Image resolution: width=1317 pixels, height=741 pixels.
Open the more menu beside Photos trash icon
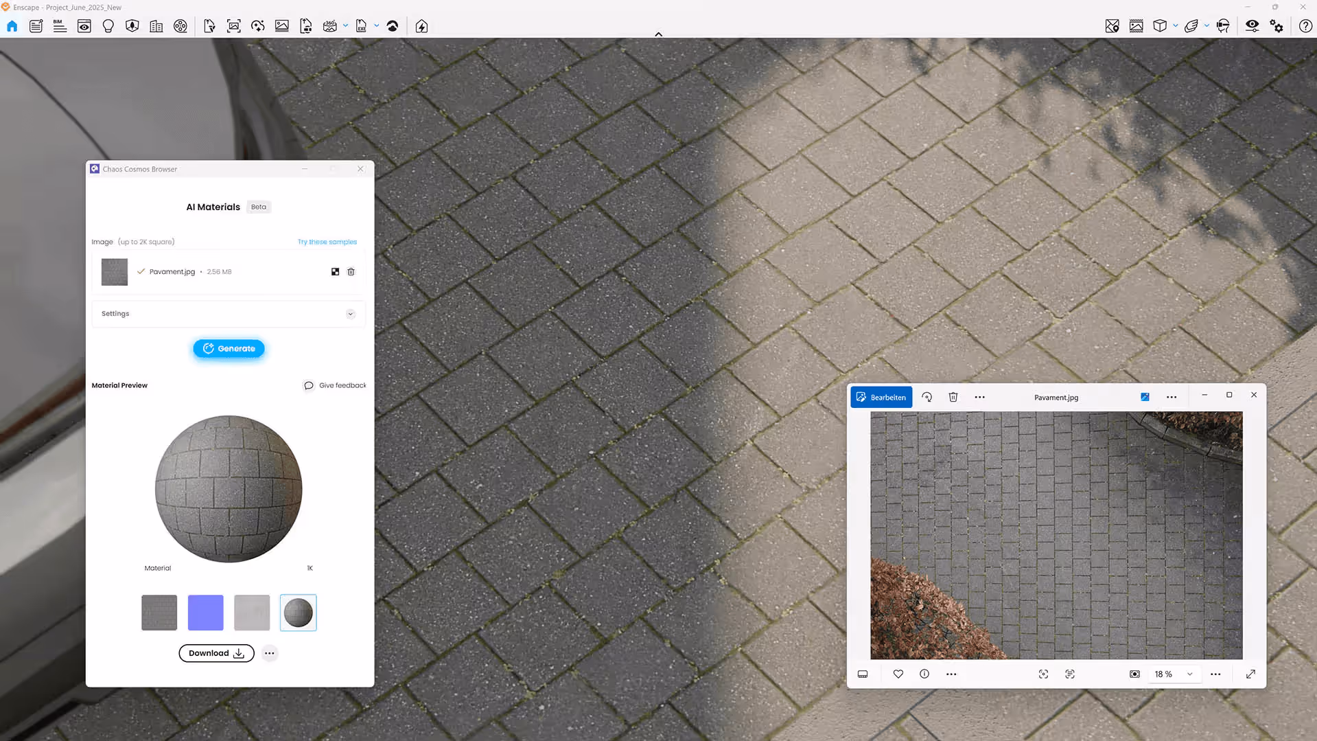click(979, 397)
